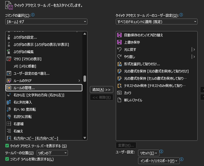Expand the 元に戻す split arrow
This screenshot has width=204, height=166.
pyautogui.click(x=194, y=49)
